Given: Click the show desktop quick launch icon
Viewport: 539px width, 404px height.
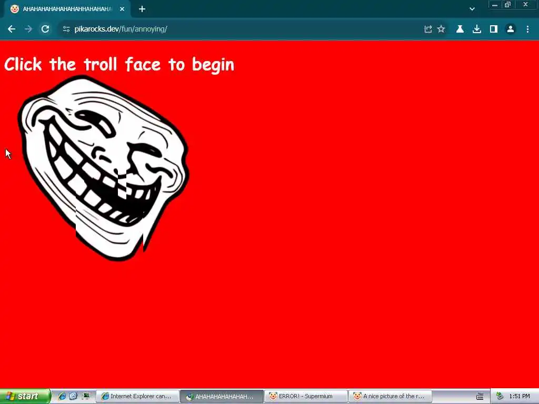Looking at the screenshot, I should [85, 396].
